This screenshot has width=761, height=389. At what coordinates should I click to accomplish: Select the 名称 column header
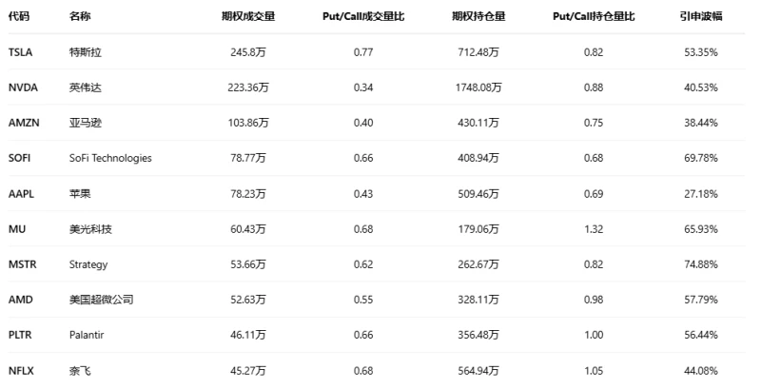point(80,17)
